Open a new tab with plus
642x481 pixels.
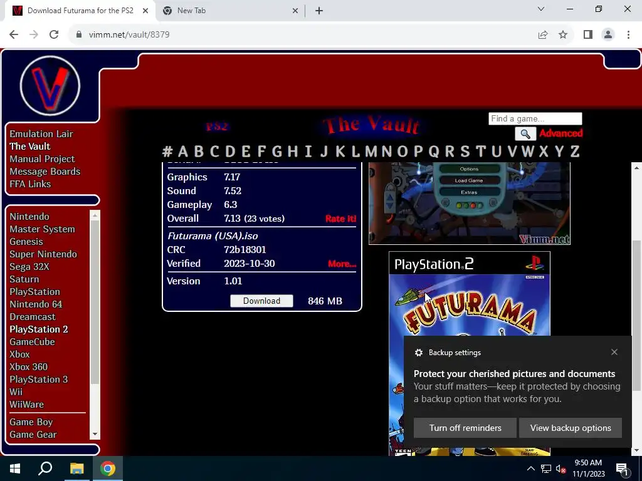pos(319,11)
